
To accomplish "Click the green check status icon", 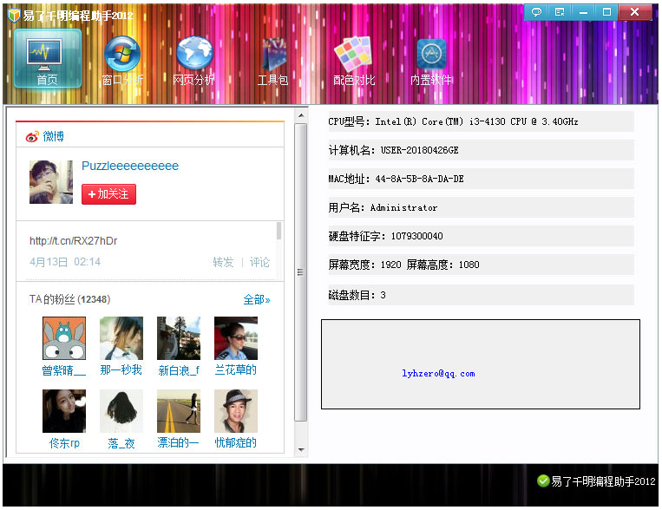I will tap(543, 481).
